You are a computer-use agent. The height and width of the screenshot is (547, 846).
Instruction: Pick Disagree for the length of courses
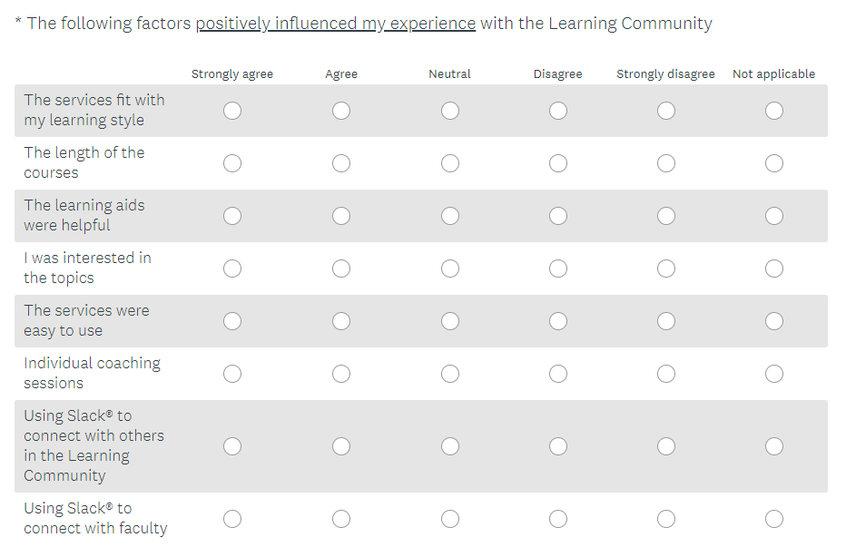click(x=558, y=163)
